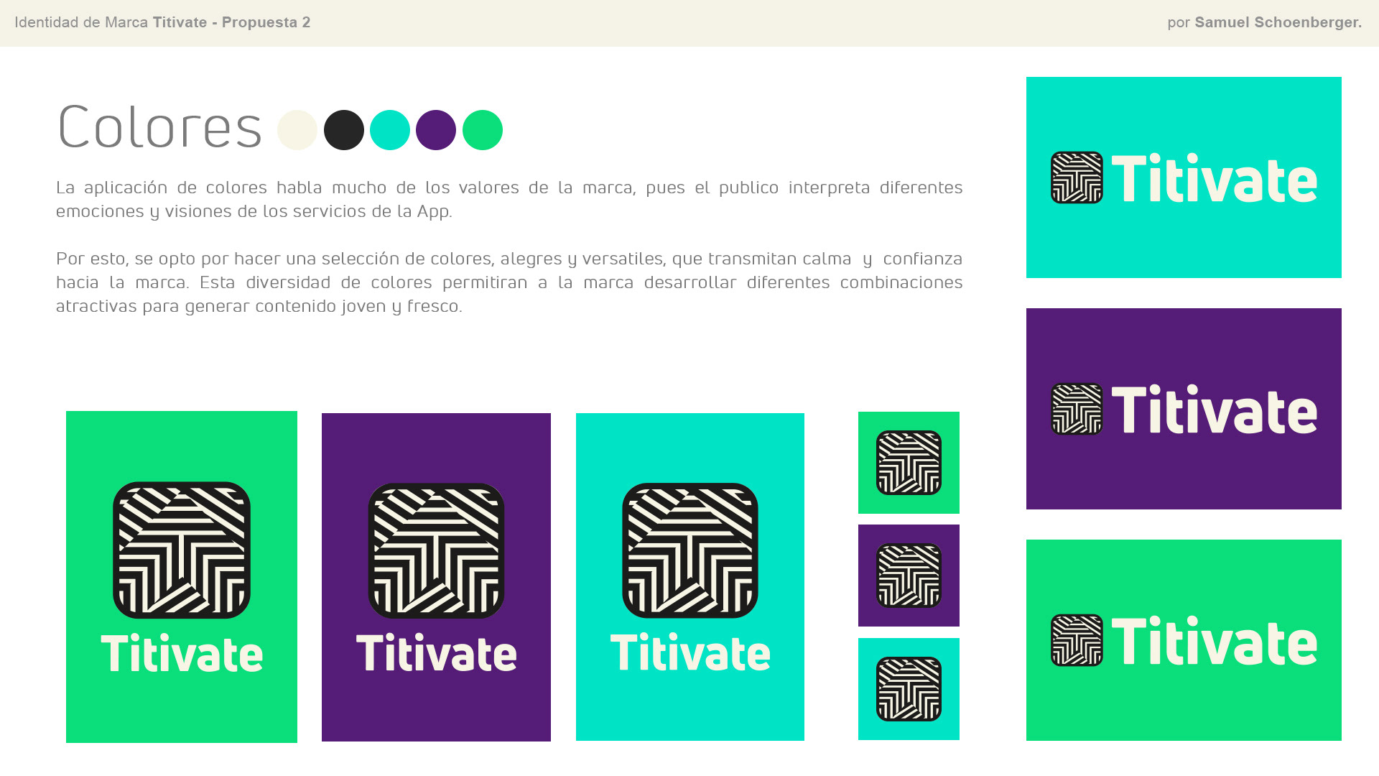The height and width of the screenshot is (776, 1379).
Task: Click the black color swatch circle
Action: click(x=343, y=130)
